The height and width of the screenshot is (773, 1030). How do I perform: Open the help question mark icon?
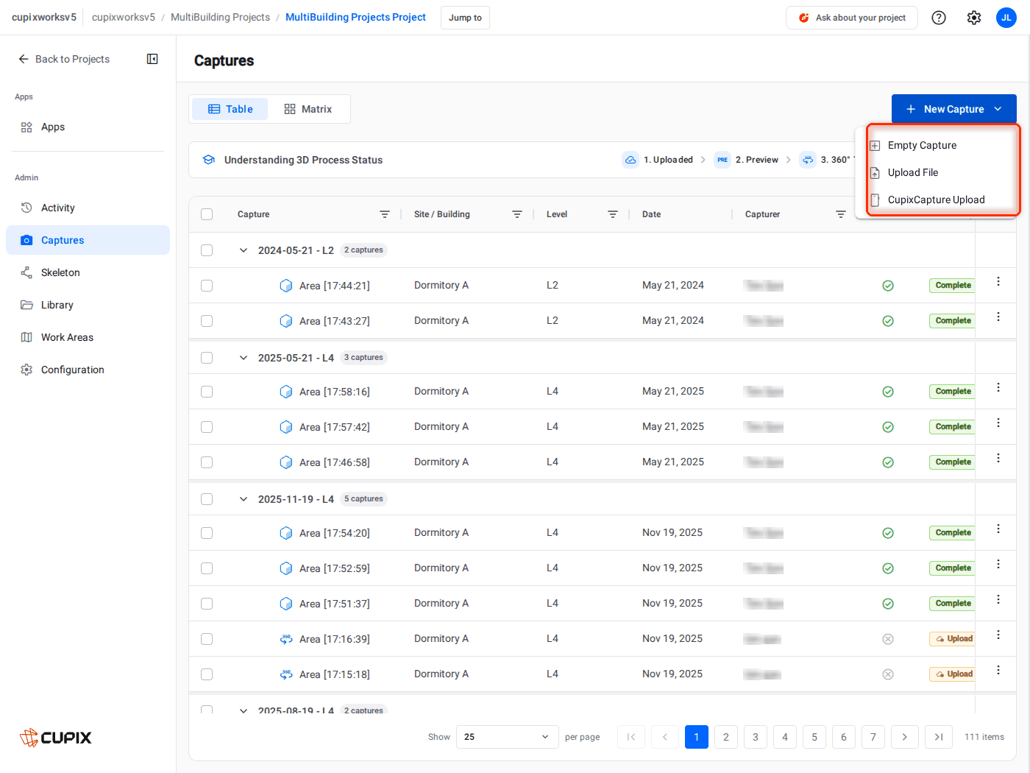939,18
